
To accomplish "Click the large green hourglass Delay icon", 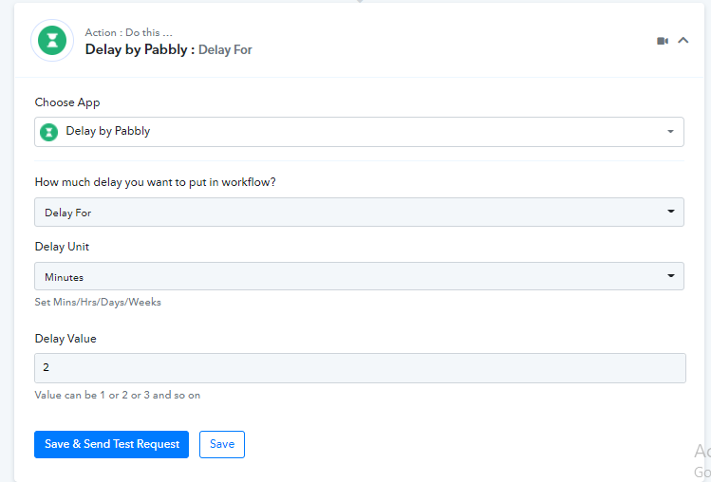I will (x=52, y=41).
